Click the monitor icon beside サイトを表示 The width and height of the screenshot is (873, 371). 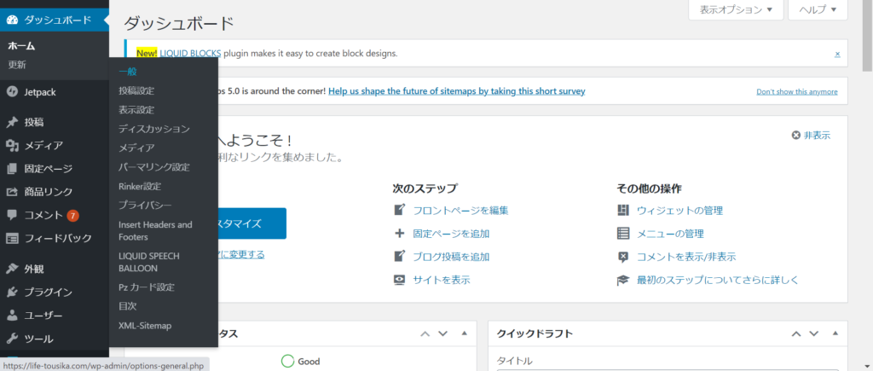click(x=399, y=280)
